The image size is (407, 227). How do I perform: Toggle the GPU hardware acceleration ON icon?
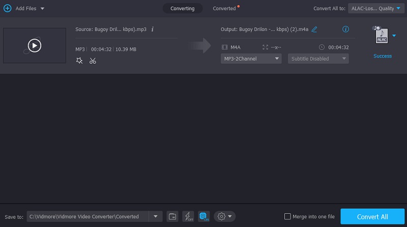point(203,216)
